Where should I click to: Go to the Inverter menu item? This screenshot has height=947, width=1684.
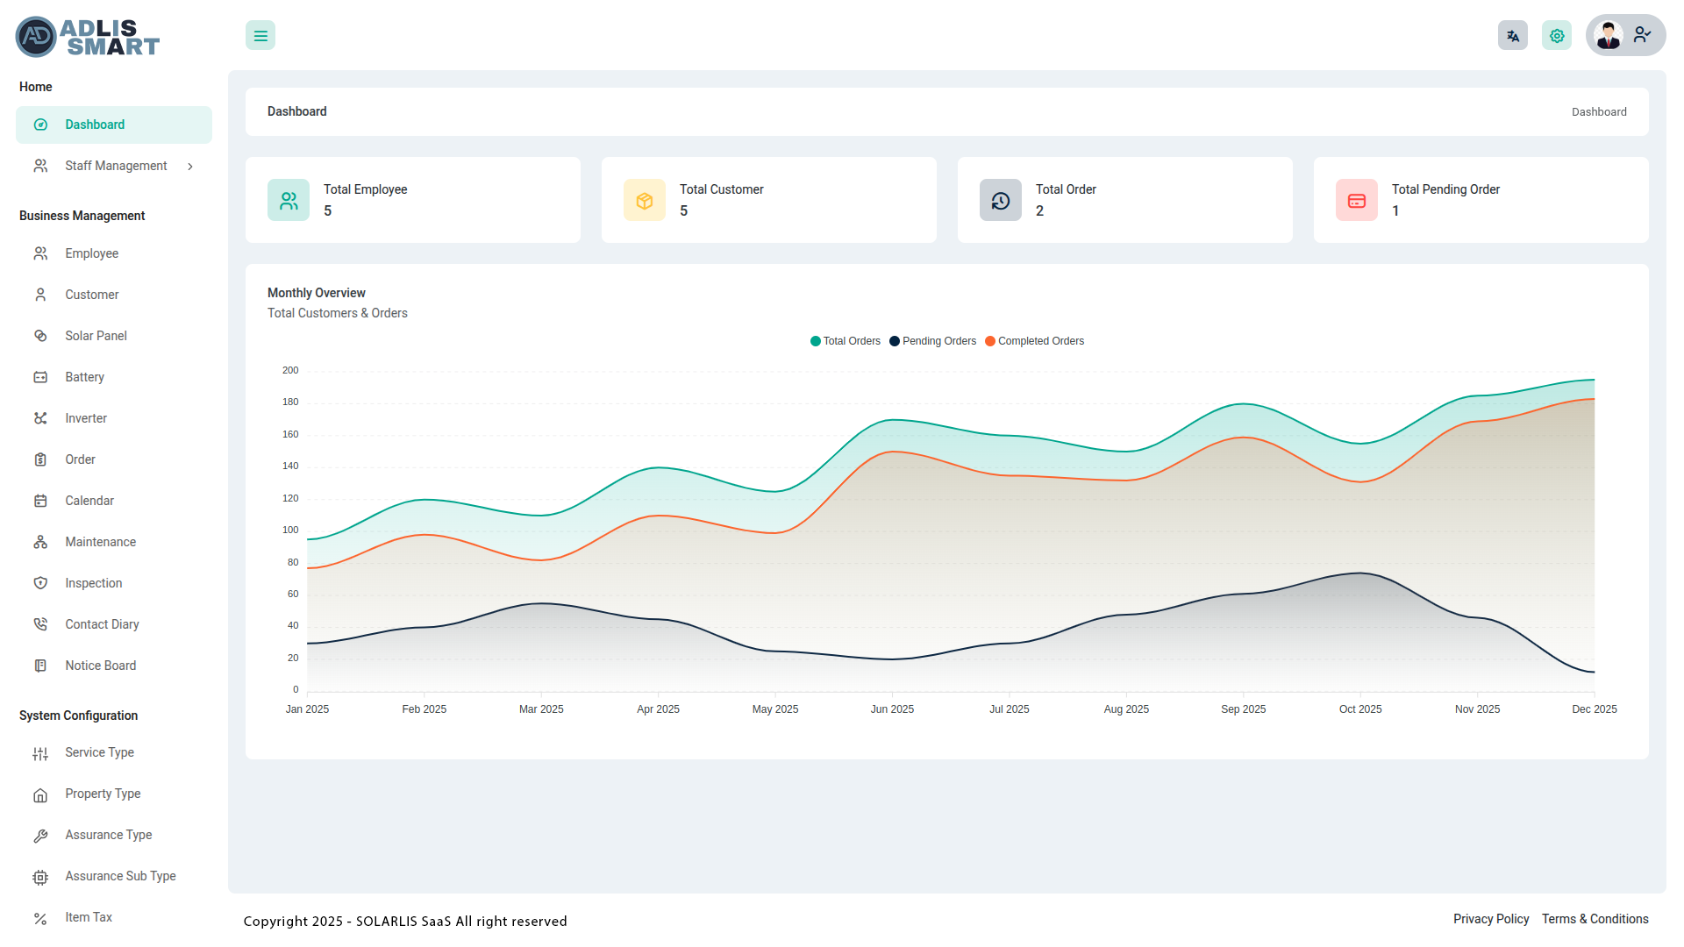pyautogui.click(x=86, y=418)
